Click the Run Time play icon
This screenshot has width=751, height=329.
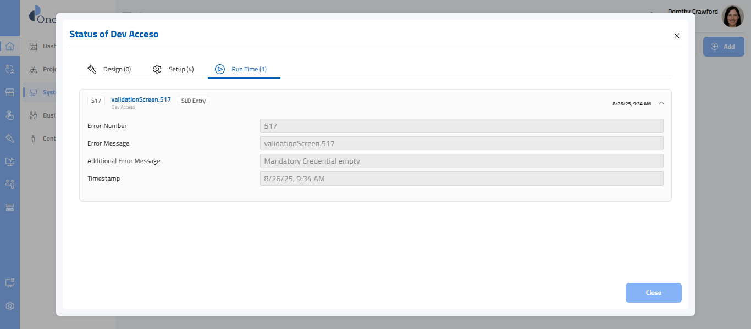pos(220,69)
